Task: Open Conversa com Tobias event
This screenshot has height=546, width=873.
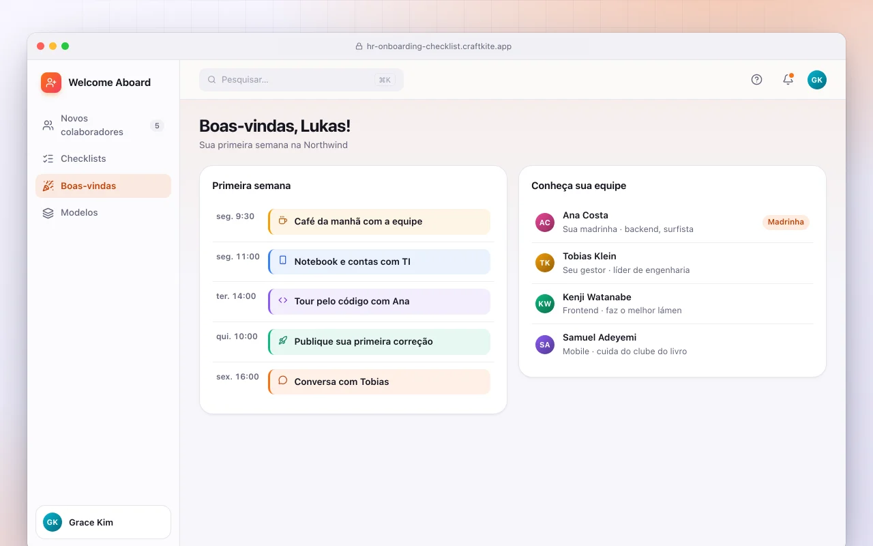Action: (x=379, y=382)
